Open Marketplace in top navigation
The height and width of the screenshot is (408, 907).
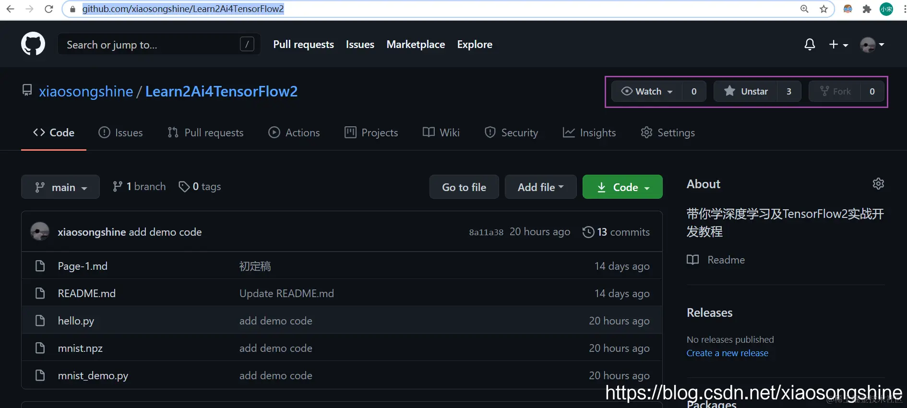point(416,44)
